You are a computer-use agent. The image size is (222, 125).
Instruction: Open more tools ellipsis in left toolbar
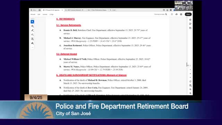32,48
